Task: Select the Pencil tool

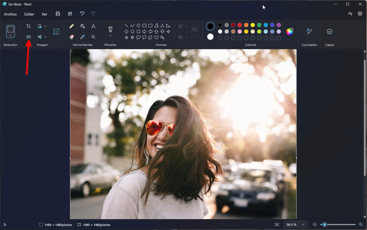Action: pos(72,26)
